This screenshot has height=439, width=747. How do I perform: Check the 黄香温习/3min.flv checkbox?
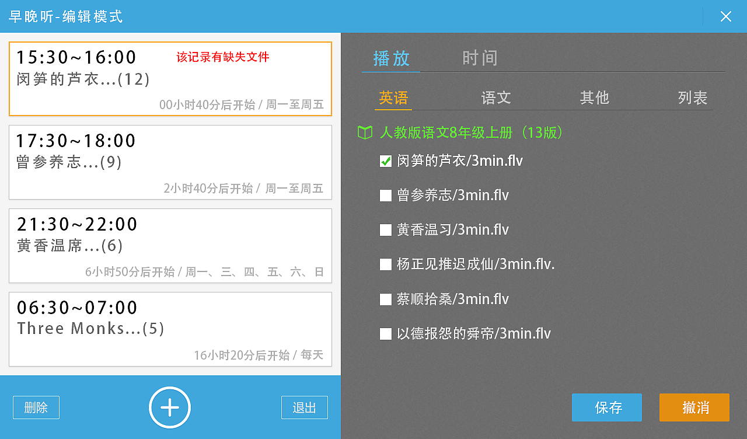coord(386,230)
